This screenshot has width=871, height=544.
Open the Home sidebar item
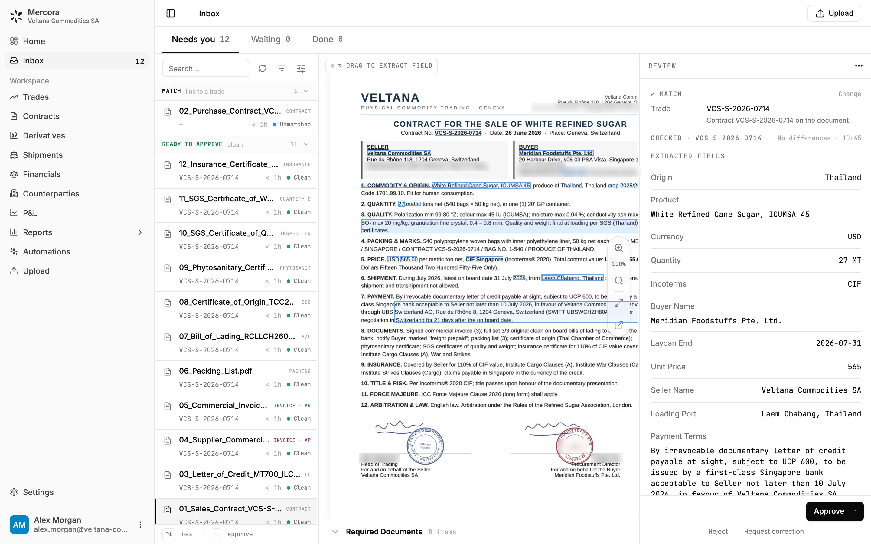click(x=77, y=41)
